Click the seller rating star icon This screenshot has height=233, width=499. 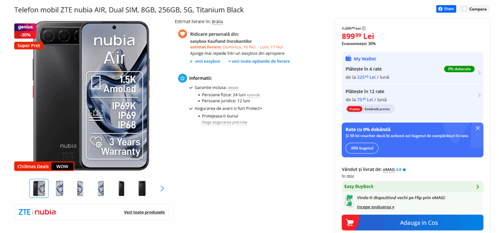pyautogui.click(x=404, y=169)
